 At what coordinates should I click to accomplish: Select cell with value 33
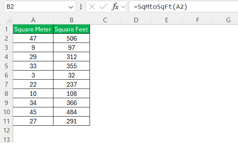(x=33, y=66)
